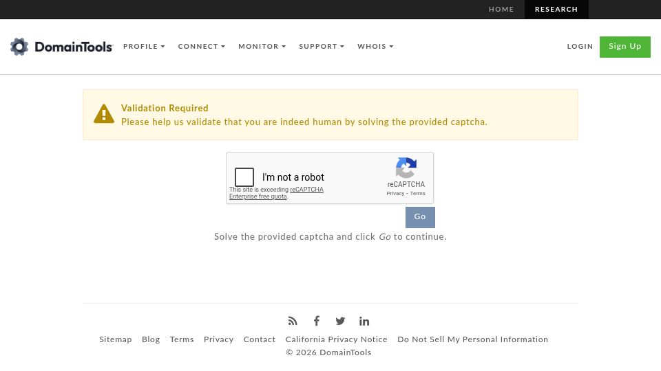Image resolution: width=661 pixels, height=371 pixels.
Task: Click the Validation Required heading text
Action: tap(165, 108)
